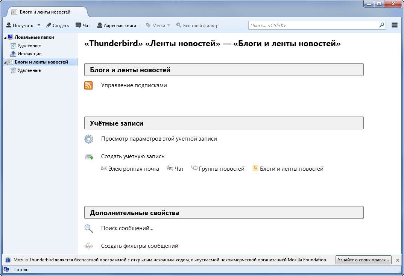Collapse the Блоги и ленты новостей tree node
This screenshot has width=404, height=276.
5,62
